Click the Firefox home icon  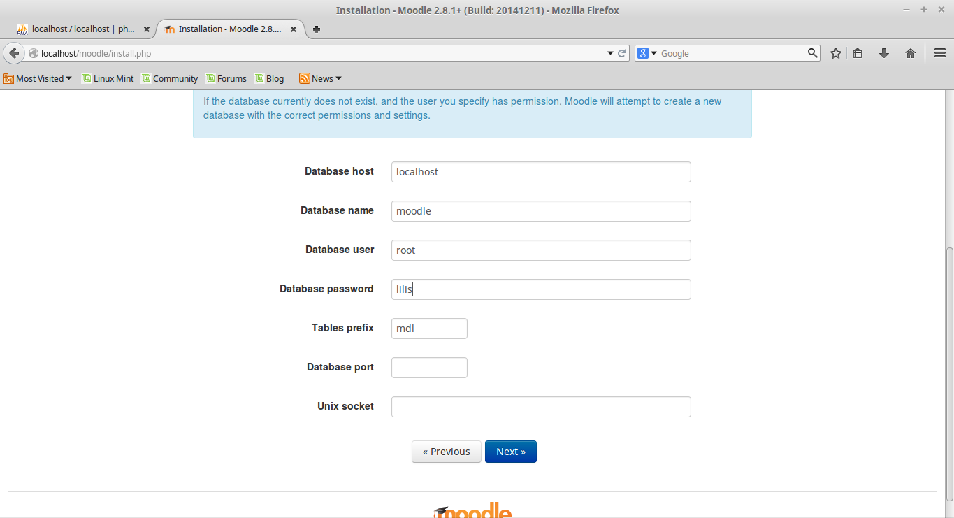[x=910, y=52]
